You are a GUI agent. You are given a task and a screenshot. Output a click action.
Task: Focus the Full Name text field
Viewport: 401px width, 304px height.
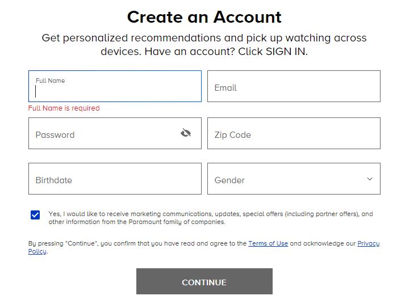pyautogui.click(x=115, y=91)
